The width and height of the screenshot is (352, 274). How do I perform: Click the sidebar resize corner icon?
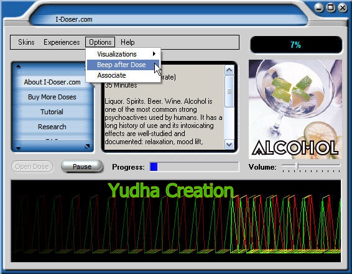[87, 147]
